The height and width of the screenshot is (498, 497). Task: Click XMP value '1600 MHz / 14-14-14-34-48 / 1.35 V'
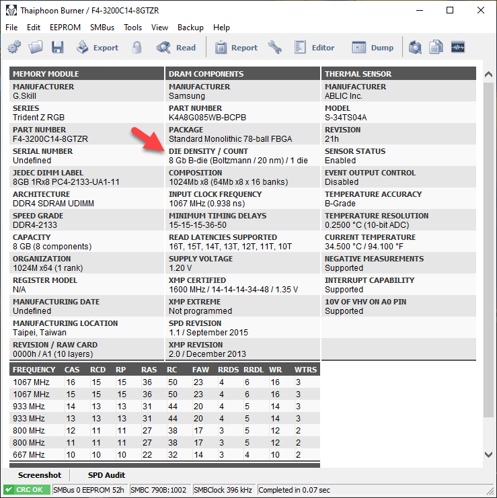233,290
